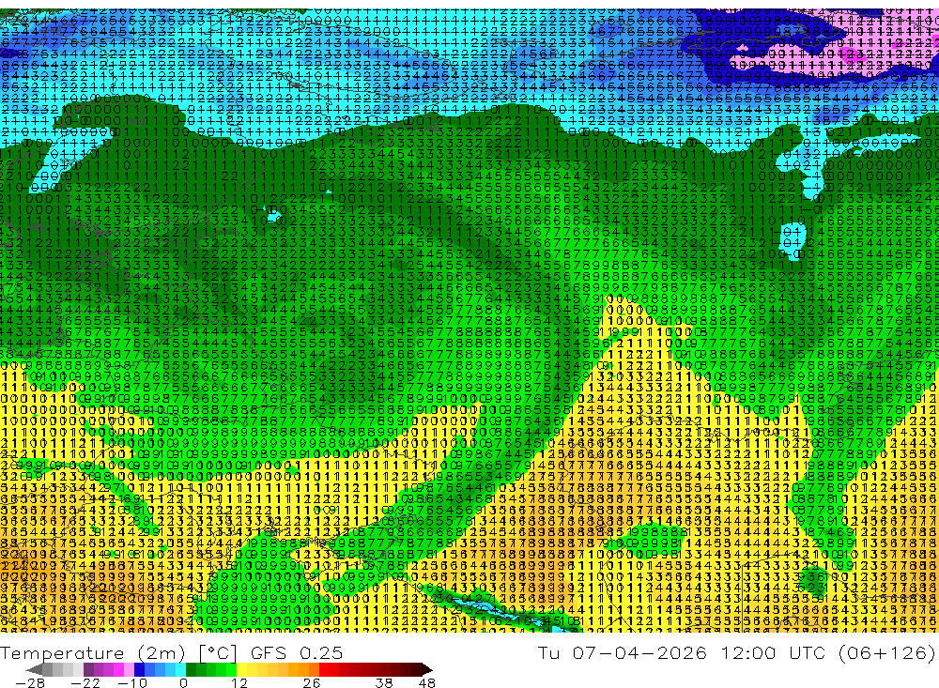Click the bright red swatch in the legend

click(x=323, y=670)
